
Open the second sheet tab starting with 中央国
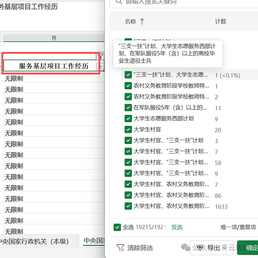(x=94, y=241)
